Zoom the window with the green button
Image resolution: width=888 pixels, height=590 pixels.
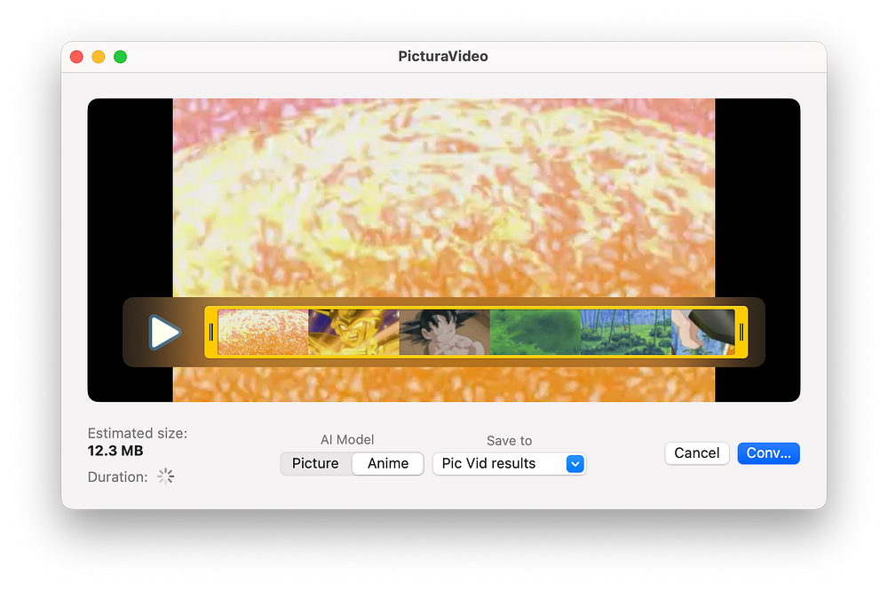tap(120, 57)
